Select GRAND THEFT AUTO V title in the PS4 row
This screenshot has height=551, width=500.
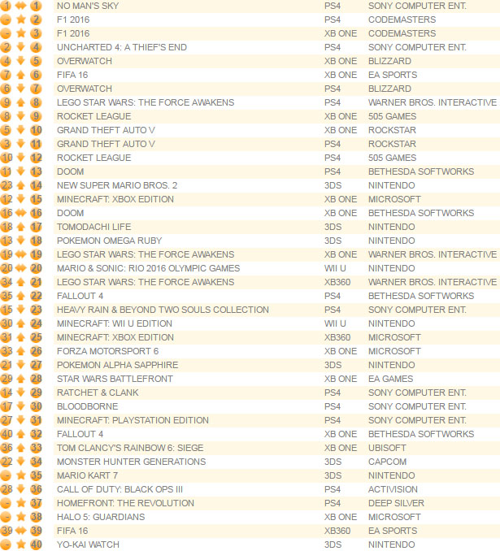click(x=106, y=144)
